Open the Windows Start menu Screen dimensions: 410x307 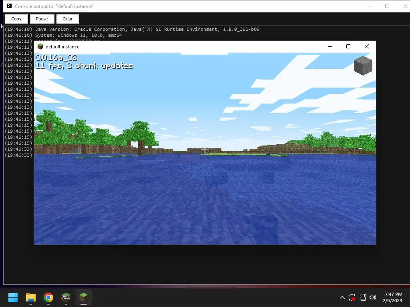(x=13, y=297)
